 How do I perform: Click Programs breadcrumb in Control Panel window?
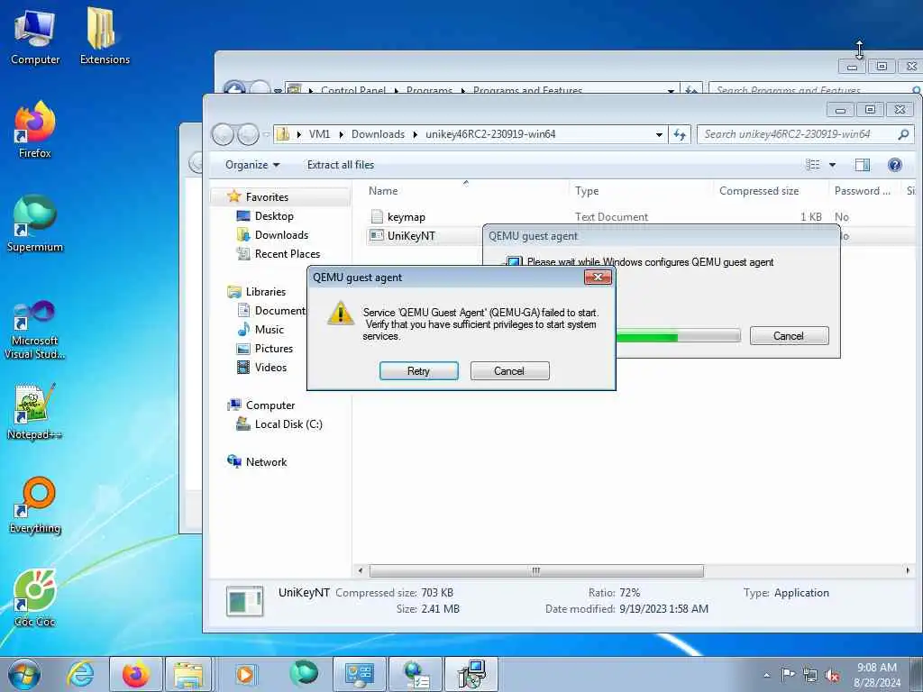coord(429,90)
